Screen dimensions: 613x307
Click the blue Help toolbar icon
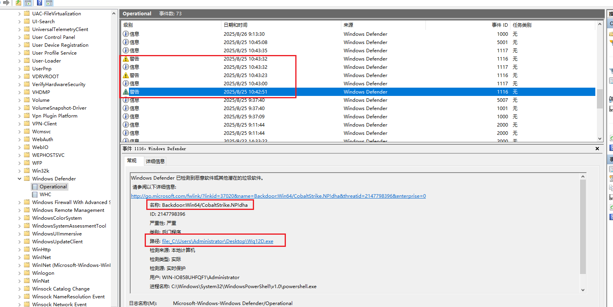39,3
